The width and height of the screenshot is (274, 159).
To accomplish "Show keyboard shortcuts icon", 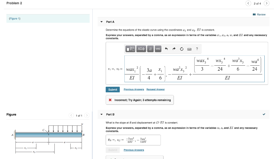I will click(189, 49).
